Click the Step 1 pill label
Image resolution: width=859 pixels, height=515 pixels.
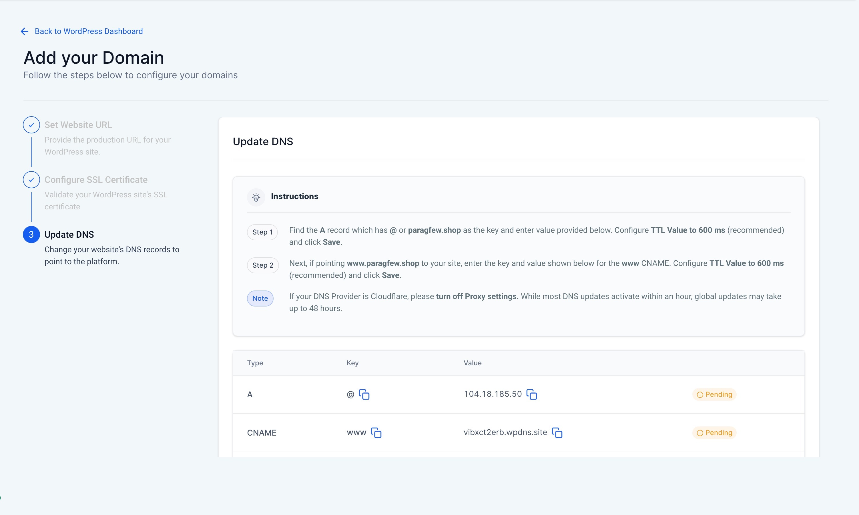click(x=262, y=232)
